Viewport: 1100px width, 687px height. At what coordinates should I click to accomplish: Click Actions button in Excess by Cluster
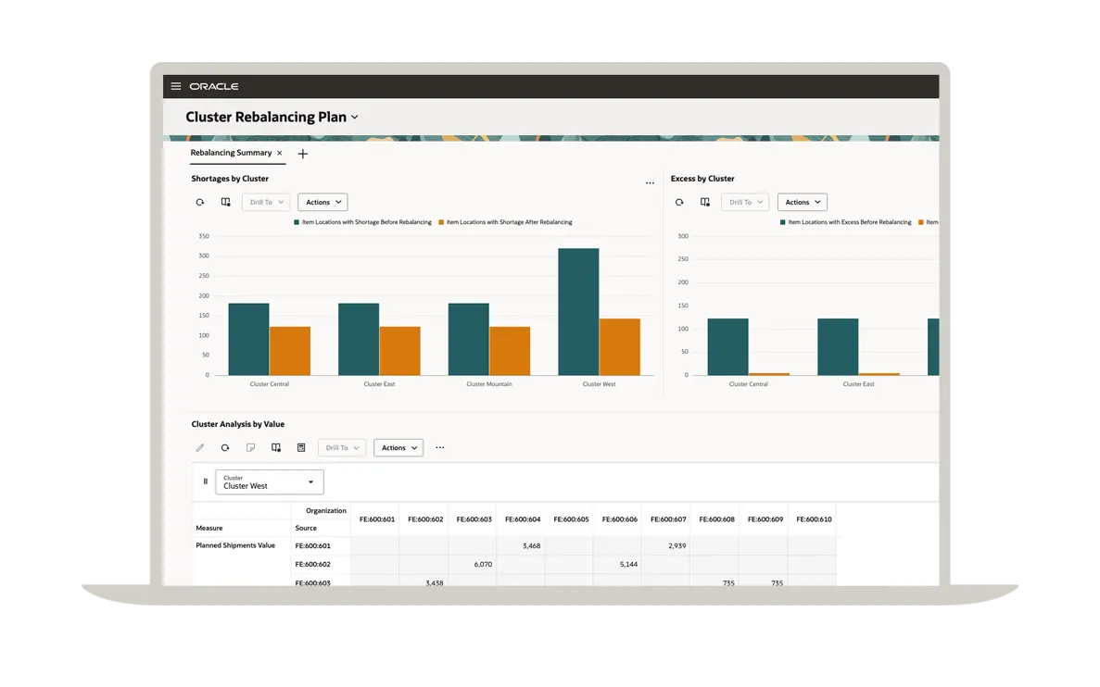(802, 202)
